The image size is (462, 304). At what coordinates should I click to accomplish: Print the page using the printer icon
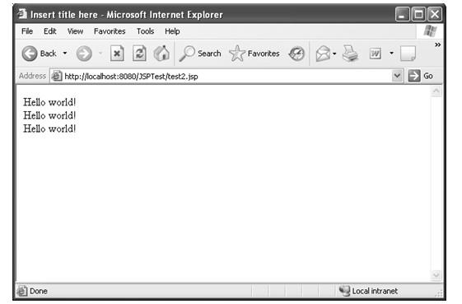pos(350,54)
